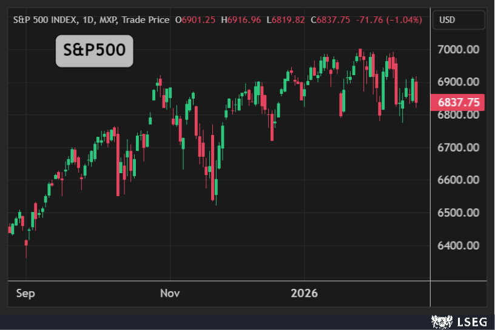Click the Nov label on time axis
Screen dimensions: 495x330
[x=170, y=294]
